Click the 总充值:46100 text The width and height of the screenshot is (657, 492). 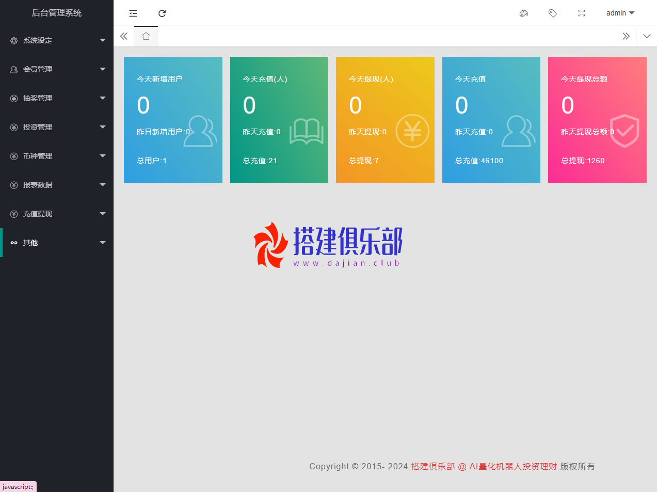pyautogui.click(x=479, y=161)
